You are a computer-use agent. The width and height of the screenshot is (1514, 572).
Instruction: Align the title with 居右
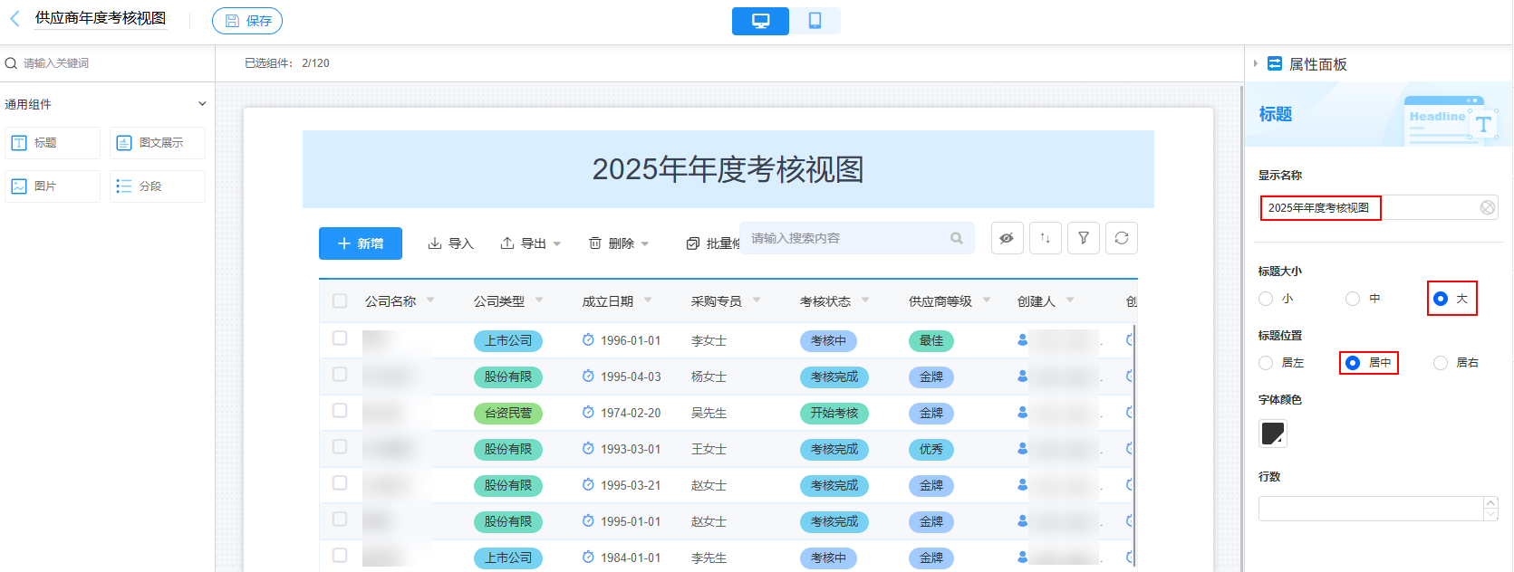click(x=1441, y=363)
